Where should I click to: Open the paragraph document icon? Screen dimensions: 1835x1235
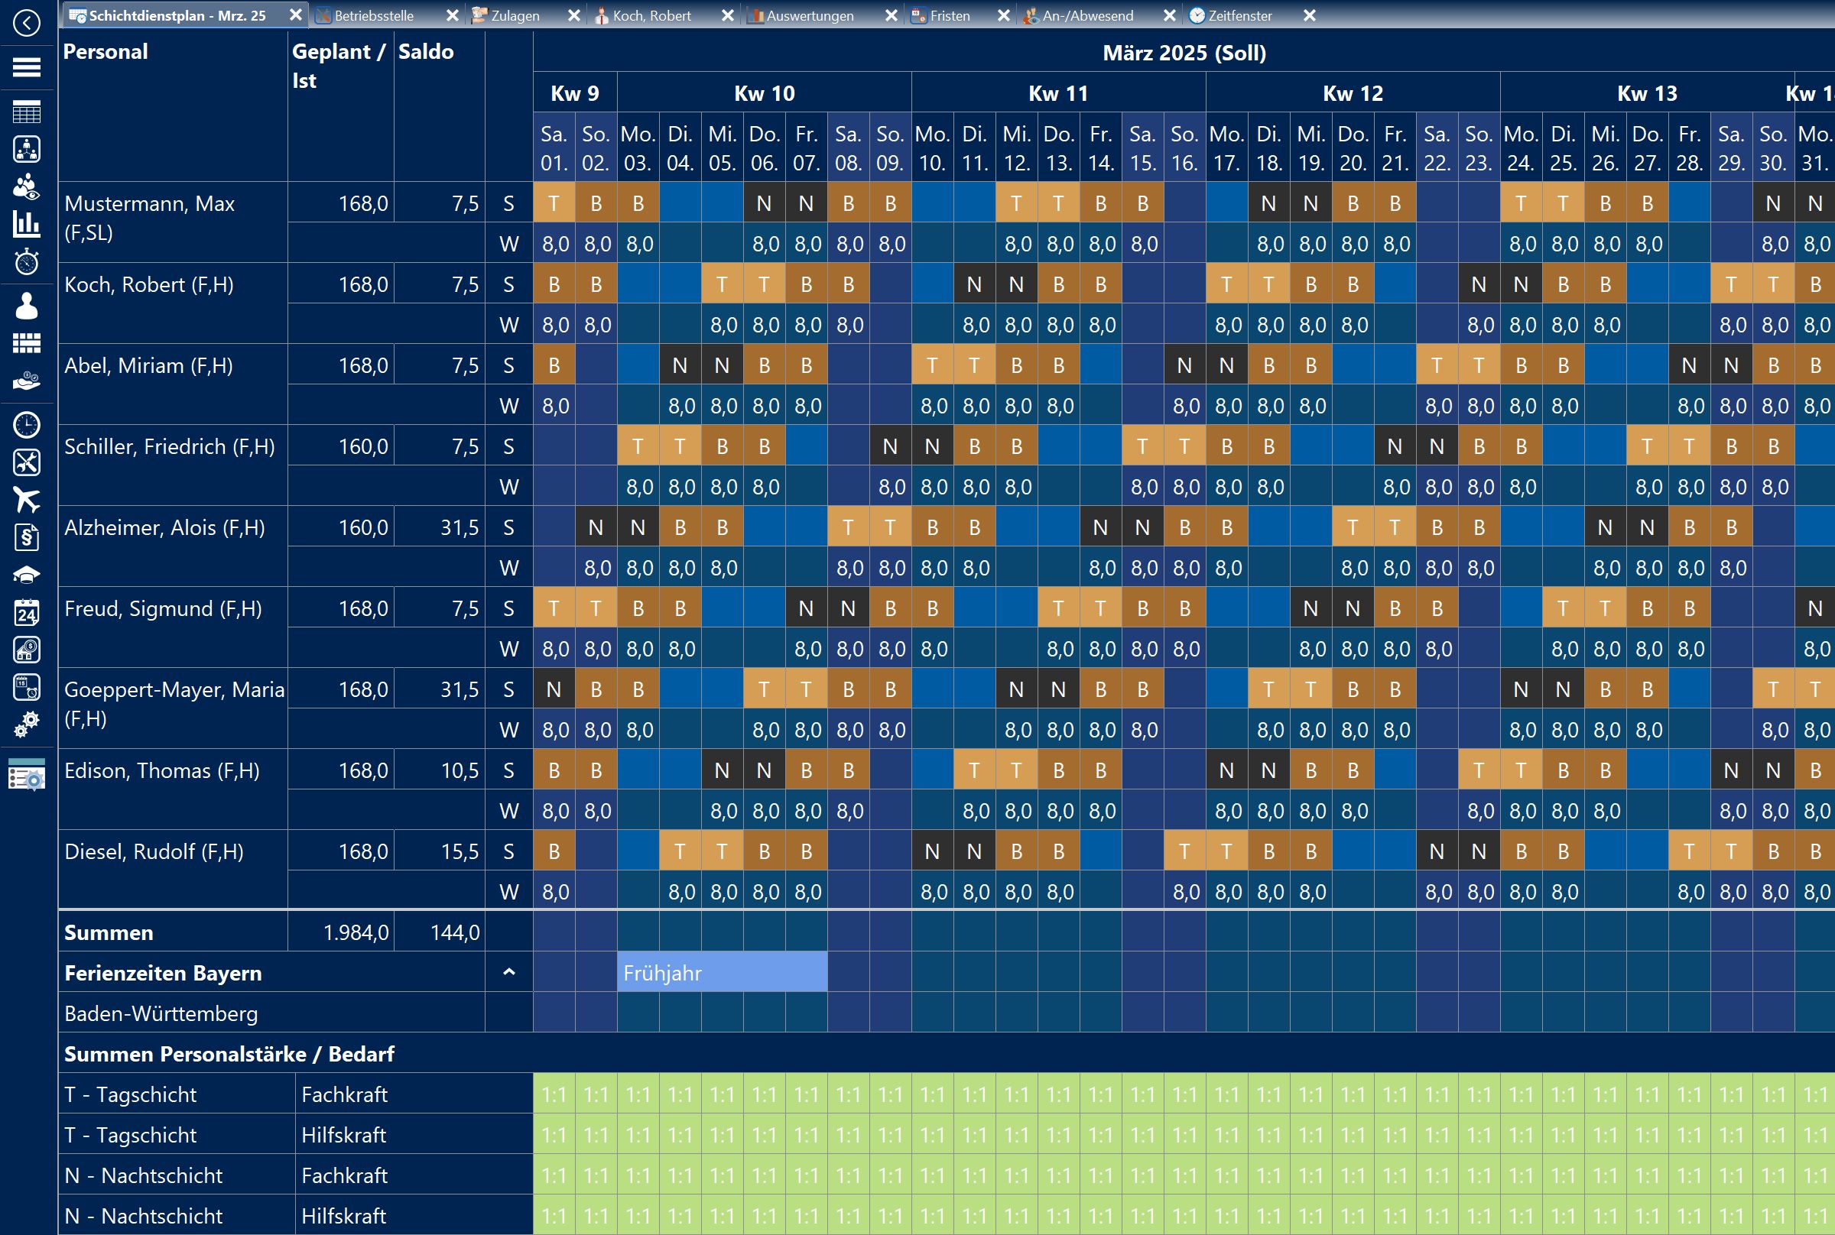click(27, 538)
